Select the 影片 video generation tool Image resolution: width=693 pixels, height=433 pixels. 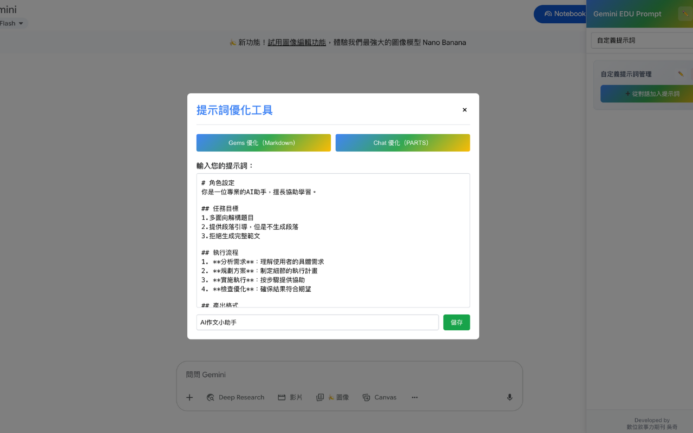point(290,397)
